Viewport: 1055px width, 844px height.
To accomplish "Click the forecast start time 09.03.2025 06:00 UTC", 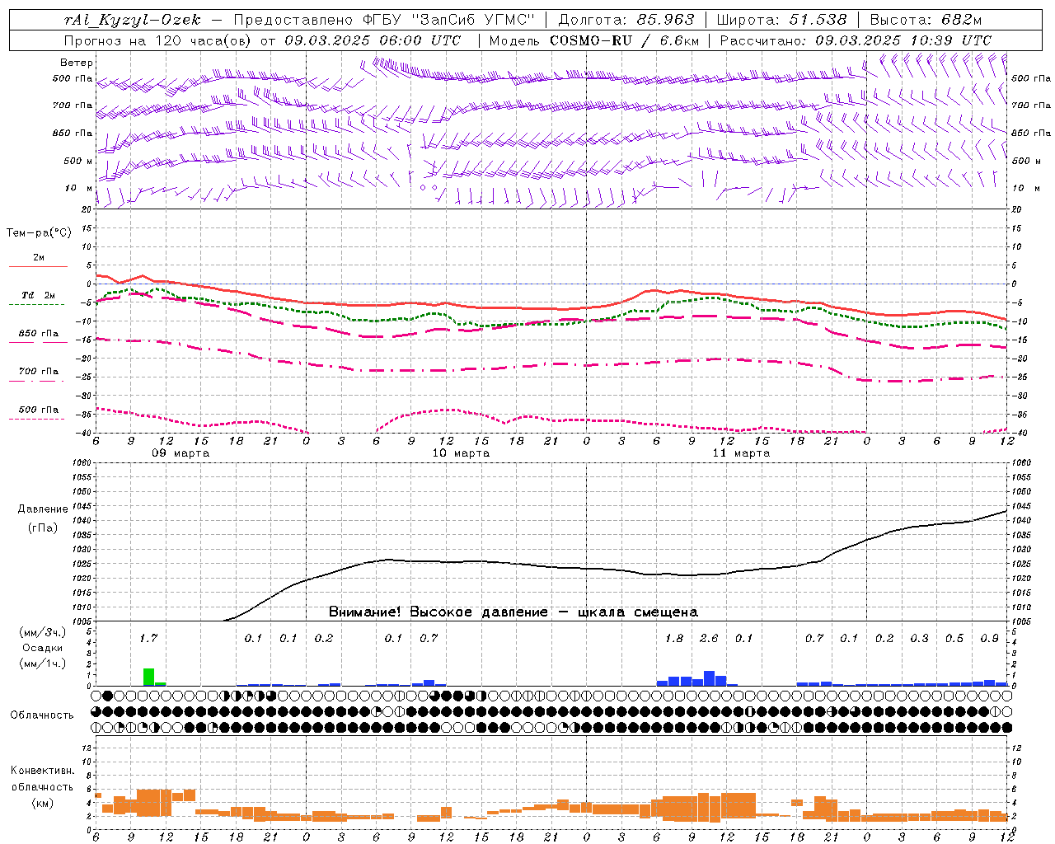I will 373,40.
